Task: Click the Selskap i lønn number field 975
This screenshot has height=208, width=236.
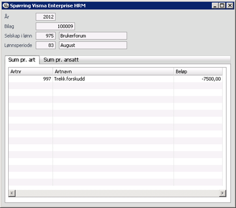Action: [46, 36]
